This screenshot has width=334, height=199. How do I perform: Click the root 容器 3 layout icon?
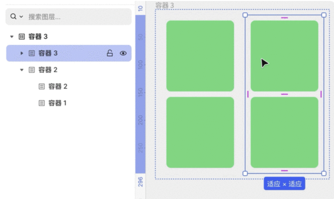pyautogui.click(x=22, y=37)
